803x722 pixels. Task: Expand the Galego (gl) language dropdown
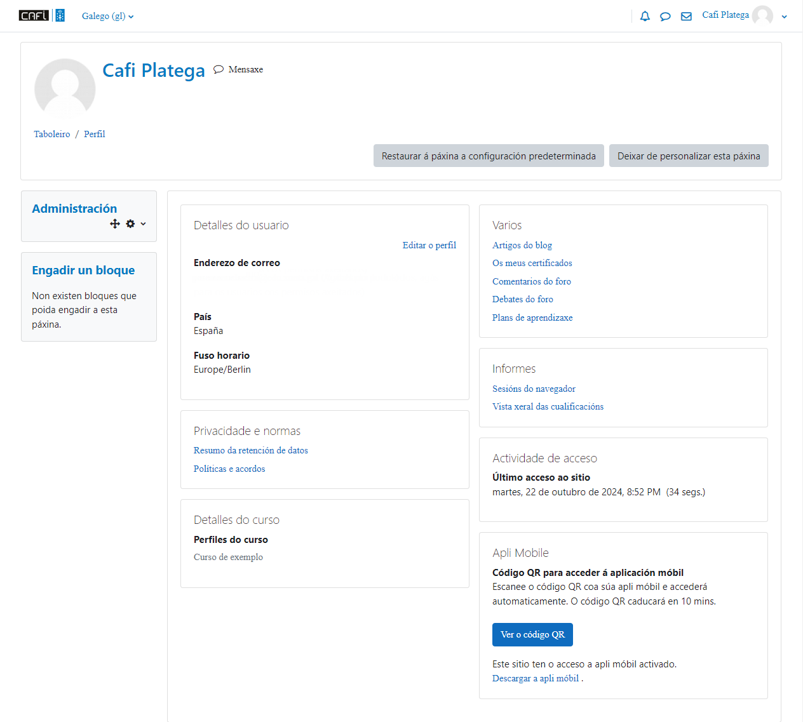[x=107, y=16]
